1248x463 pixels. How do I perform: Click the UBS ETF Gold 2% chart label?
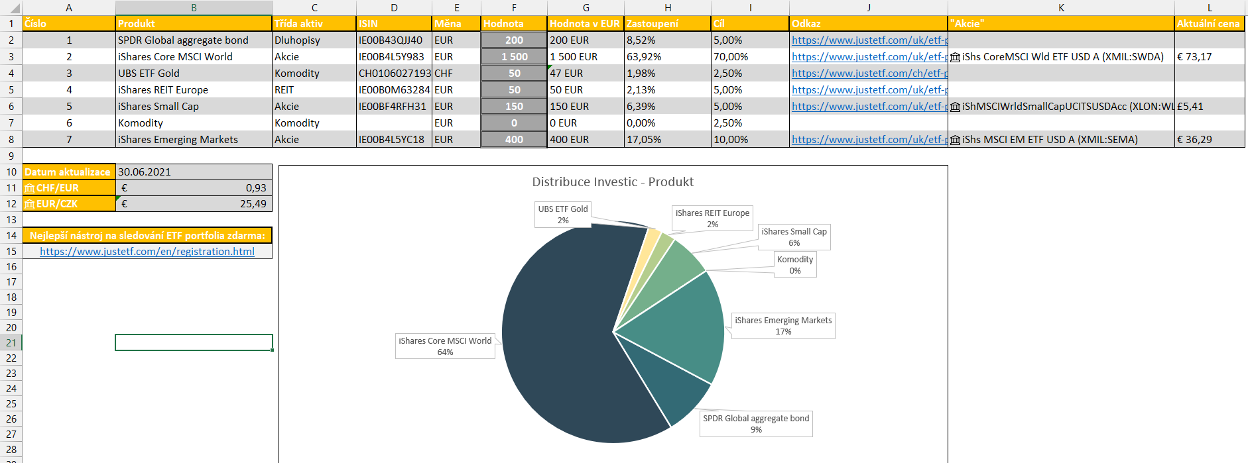563,215
